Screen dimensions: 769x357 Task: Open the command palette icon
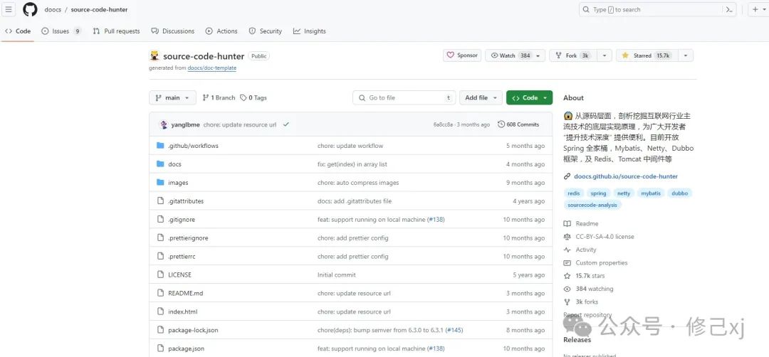click(x=729, y=9)
